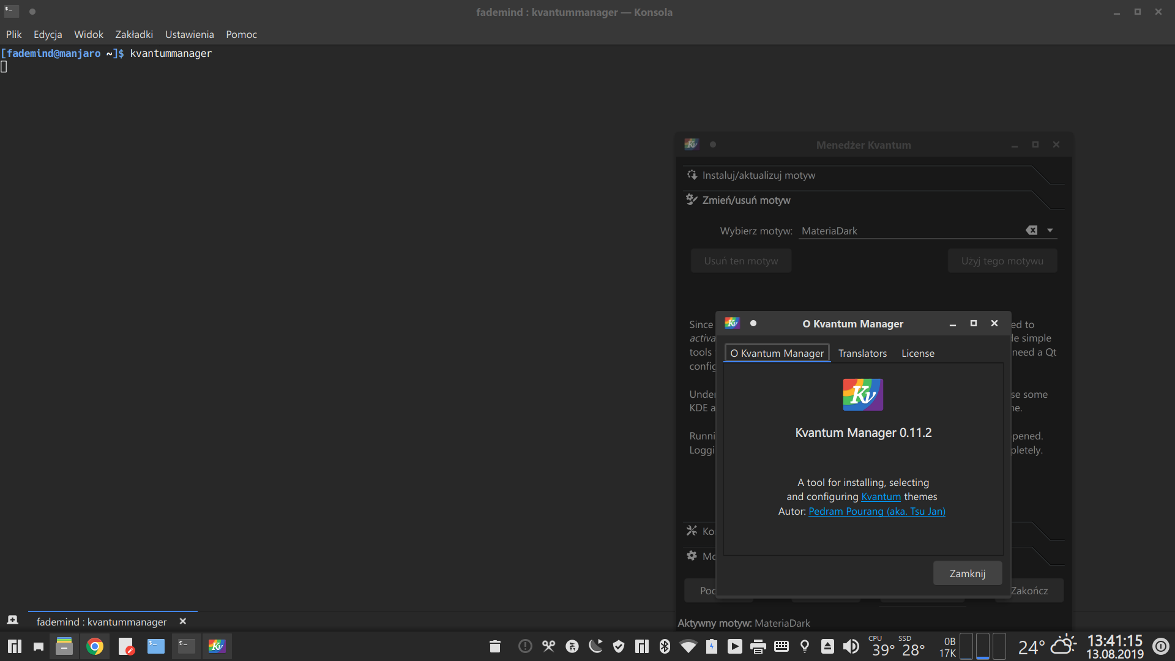Click the wrench icon next to Konfiguruj section

(692, 531)
